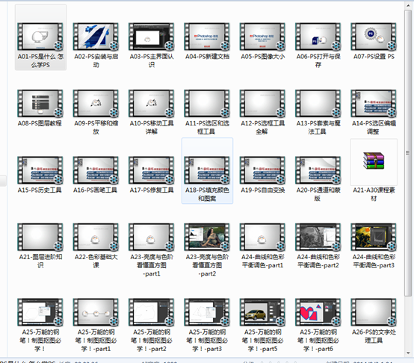This screenshot has width=414, height=363.
Task: Click the vertical scrollbar thumb
Action: click(408, 153)
